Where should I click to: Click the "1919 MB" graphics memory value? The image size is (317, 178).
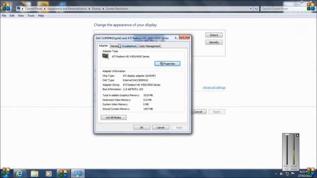point(148,95)
